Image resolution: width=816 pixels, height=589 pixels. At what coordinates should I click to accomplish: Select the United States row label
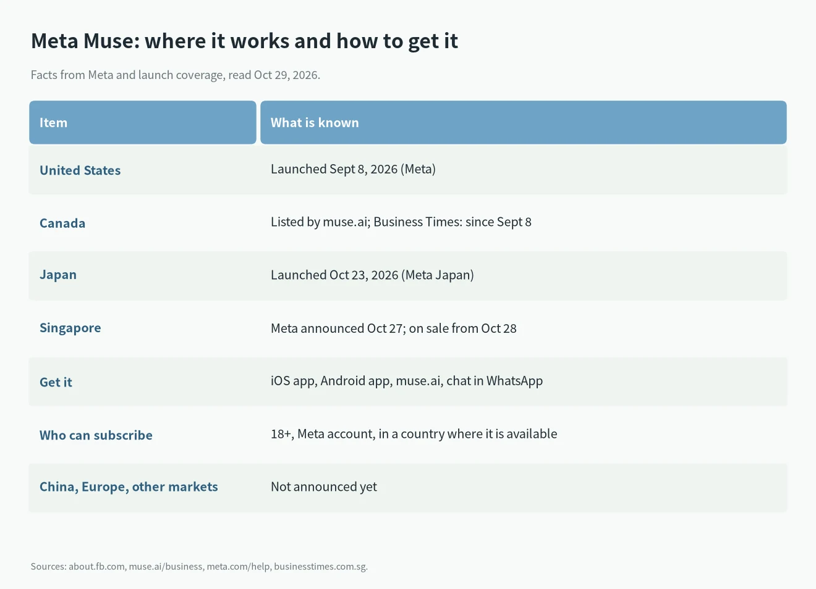tap(80, 170)
